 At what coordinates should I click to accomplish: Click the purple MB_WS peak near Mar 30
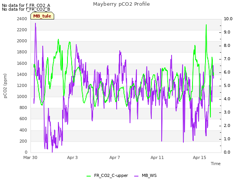tap(35, 23)
